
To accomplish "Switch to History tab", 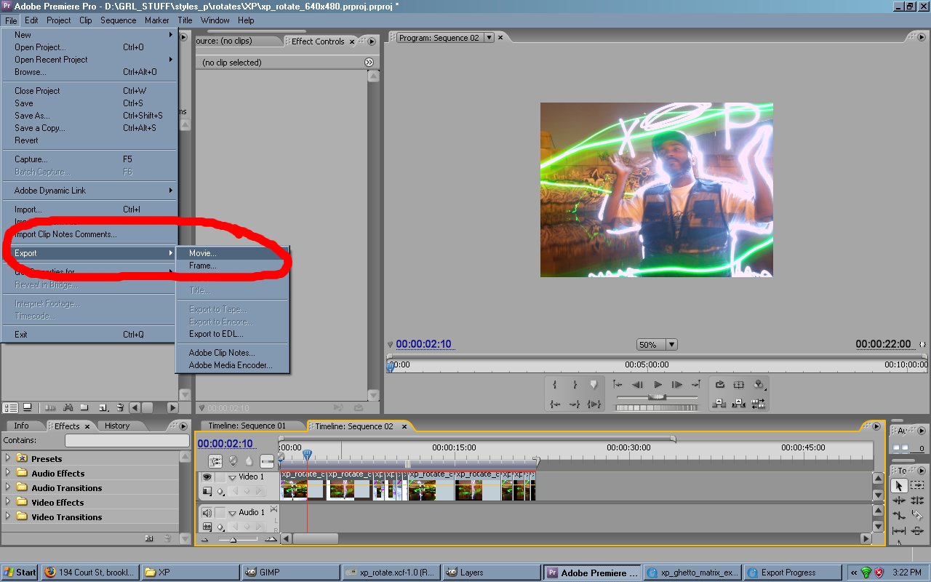I will (117, 426).
